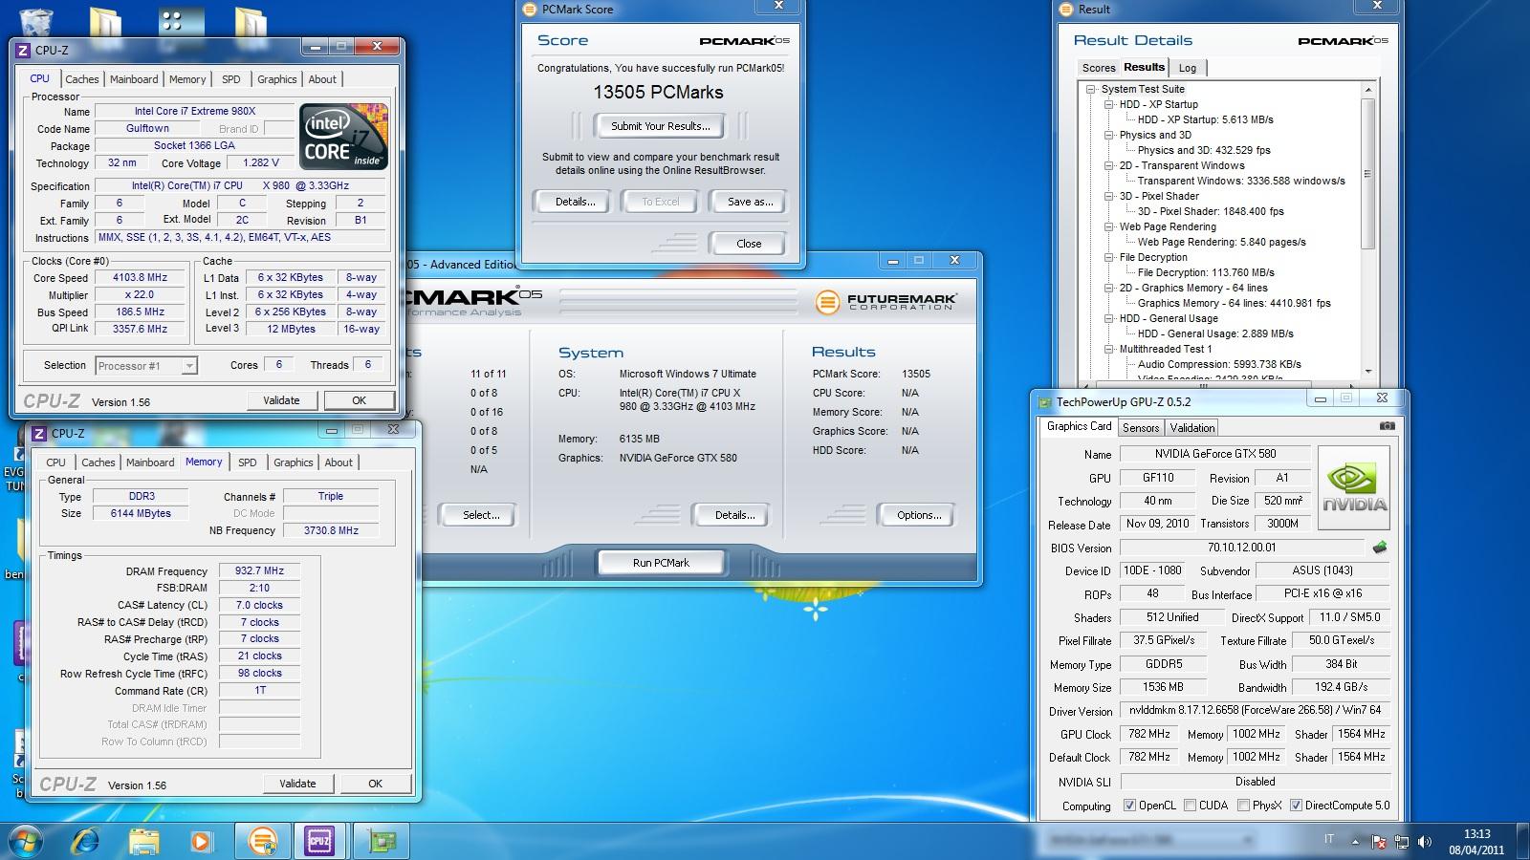Open the Caches tab in the CPU-Z CPU tab window
Screen dimensions: 1530x860
coord(81,79)
